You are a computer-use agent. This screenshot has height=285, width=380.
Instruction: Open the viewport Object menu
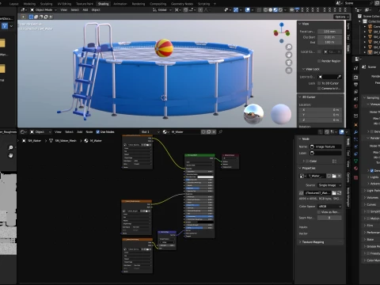[96, 9]
